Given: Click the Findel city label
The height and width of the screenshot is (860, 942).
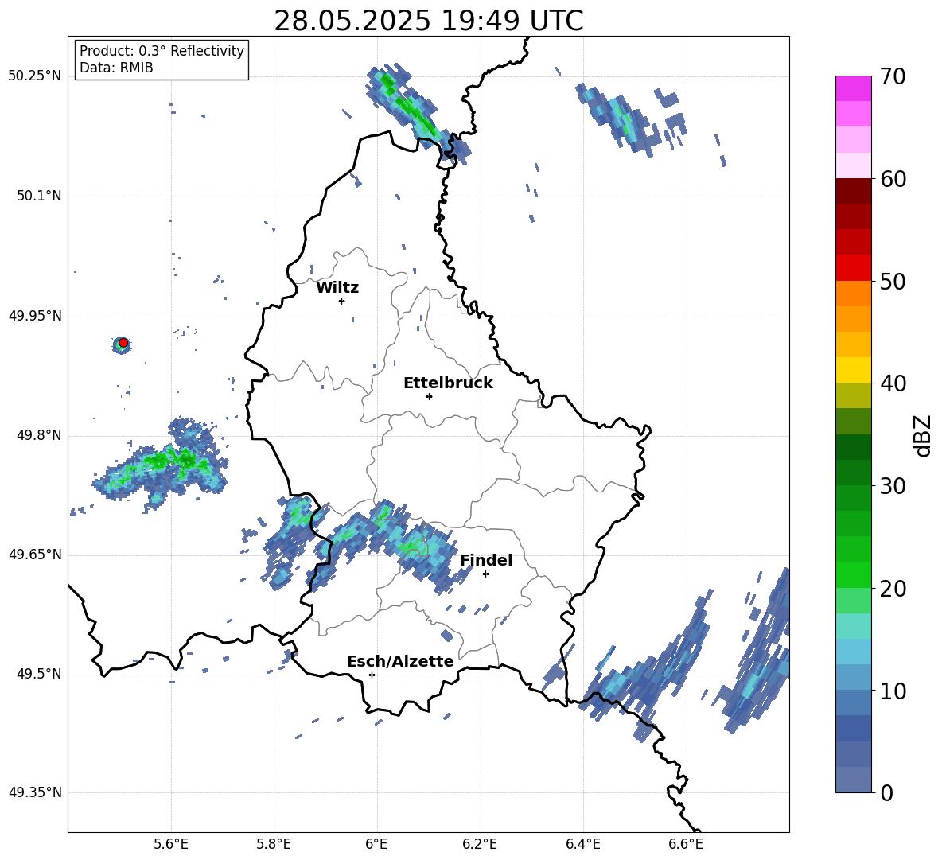Looking at the screenshot, I should click(x=486, y=560).
